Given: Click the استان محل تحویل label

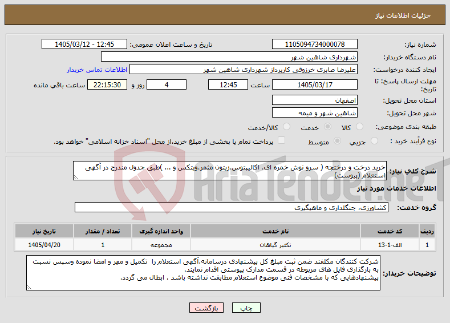Looking at the screenshot, I should coord(410,100).
